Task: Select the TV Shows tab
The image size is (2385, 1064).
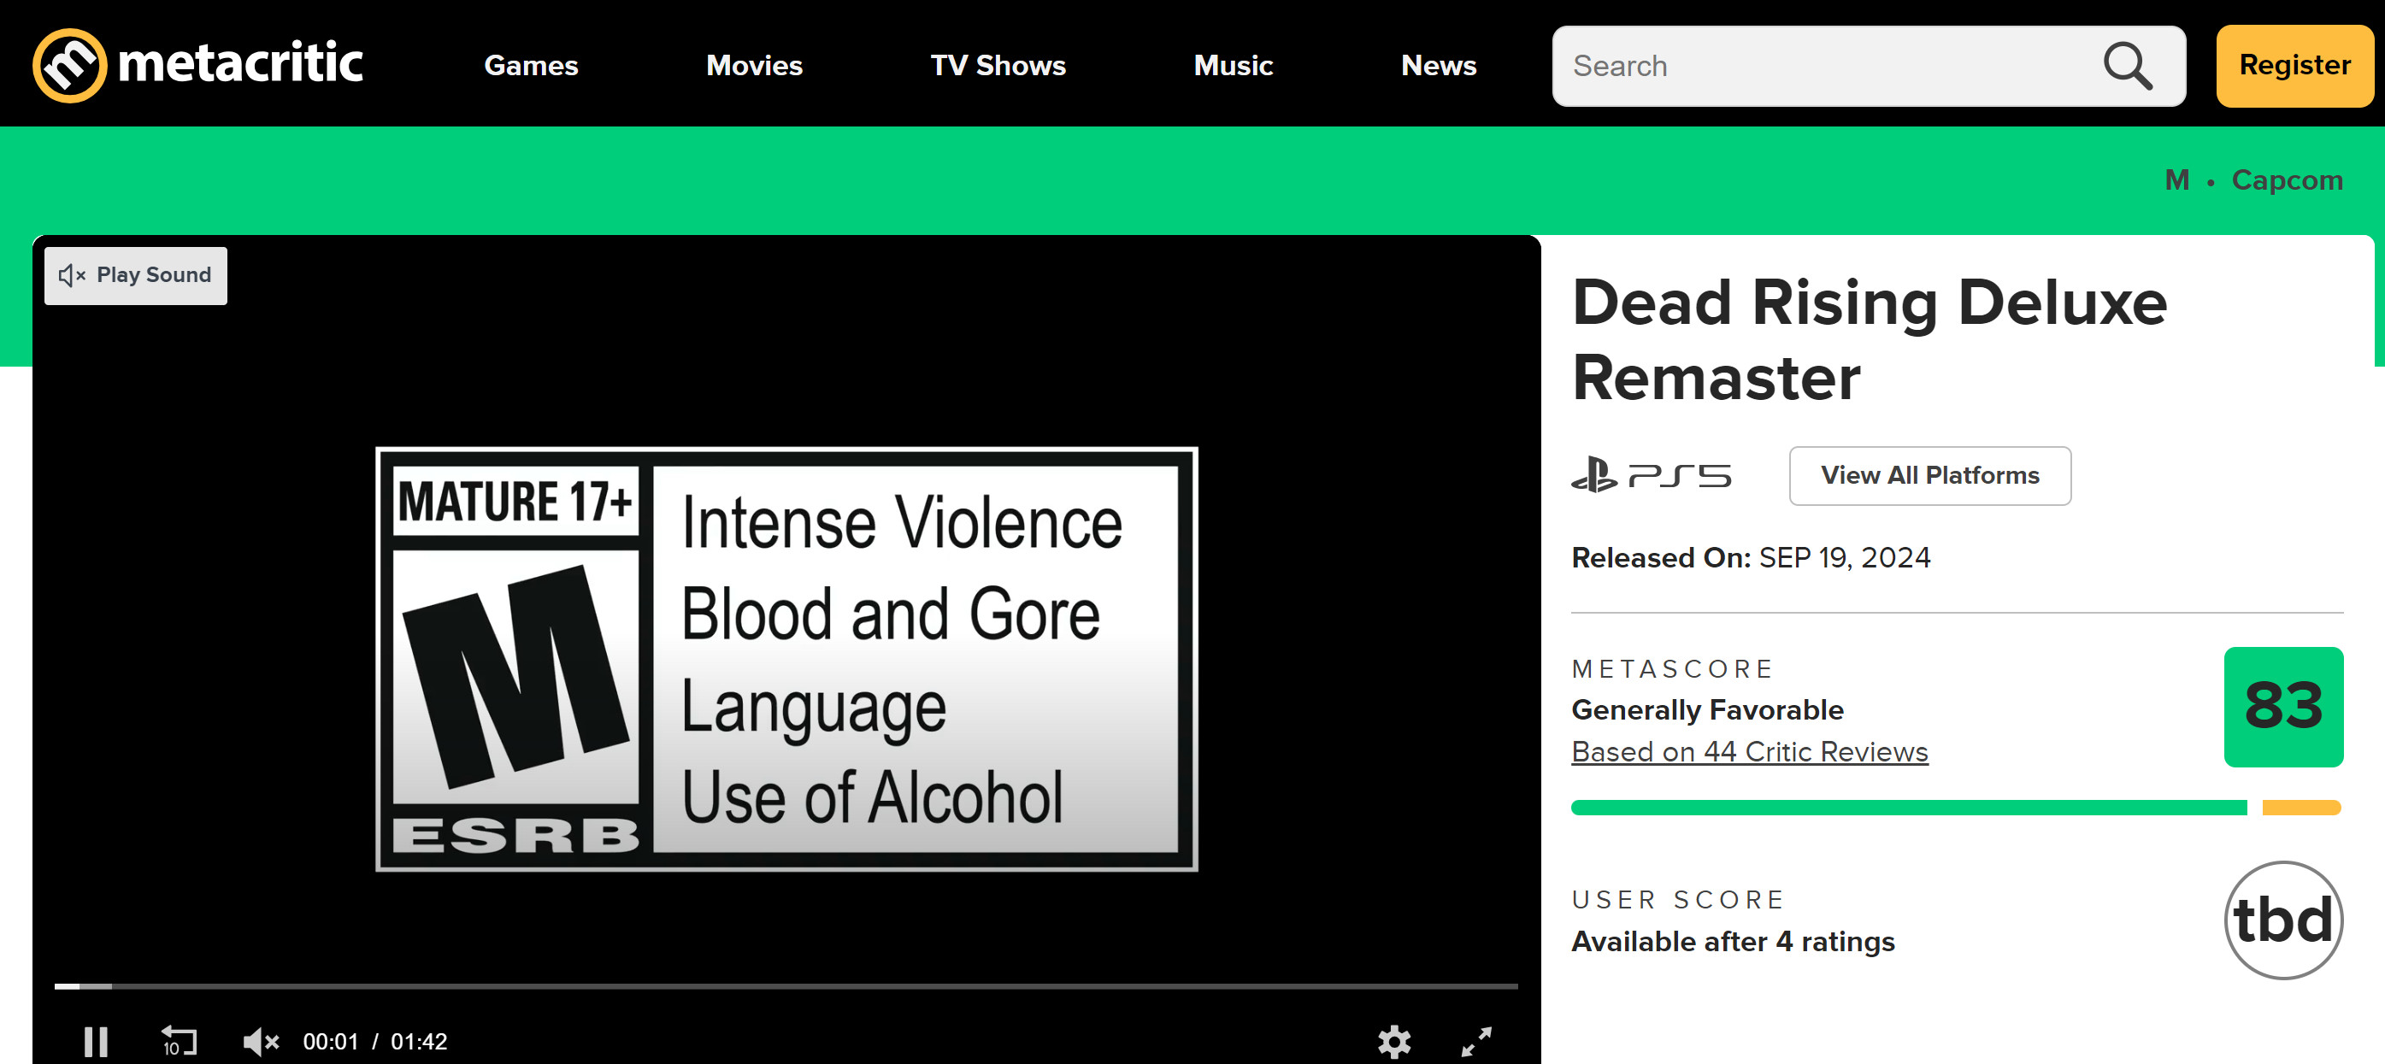Action: (x=998, y=65)
